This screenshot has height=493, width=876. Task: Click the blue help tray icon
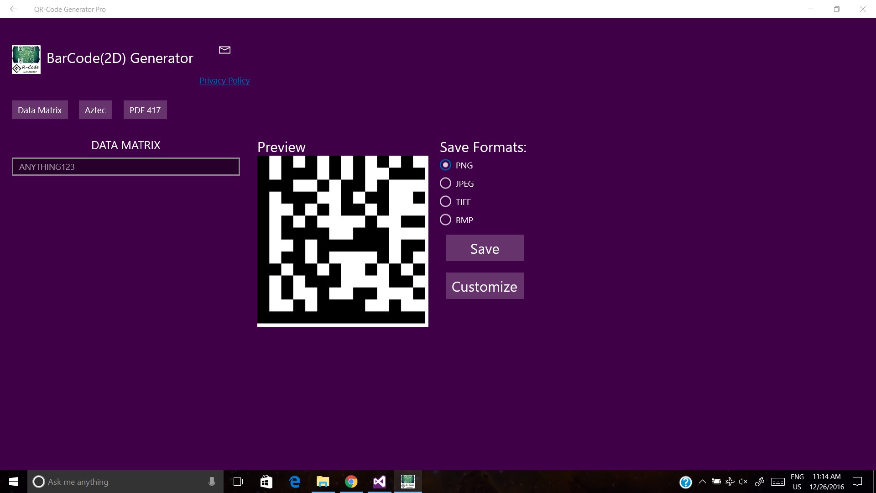685,482
